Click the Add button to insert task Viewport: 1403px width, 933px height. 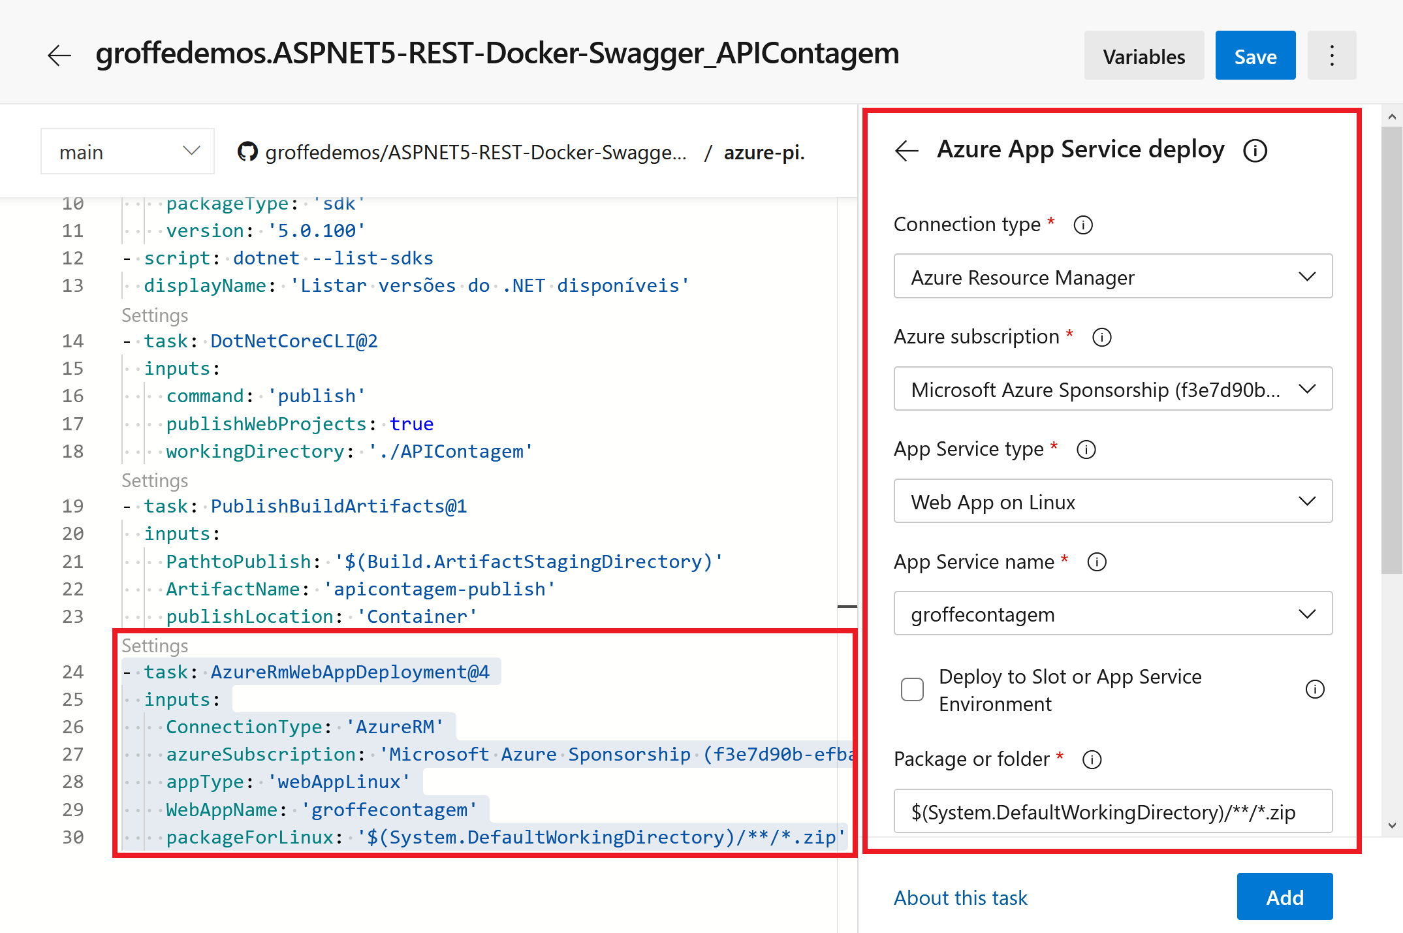click(x=1284, y=896)
